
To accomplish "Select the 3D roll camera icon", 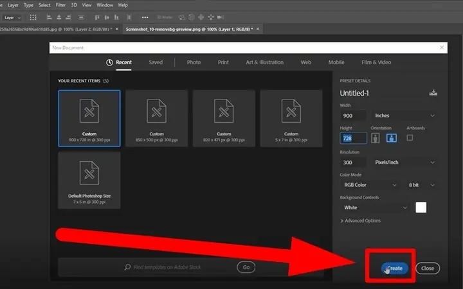I will 192,17.
